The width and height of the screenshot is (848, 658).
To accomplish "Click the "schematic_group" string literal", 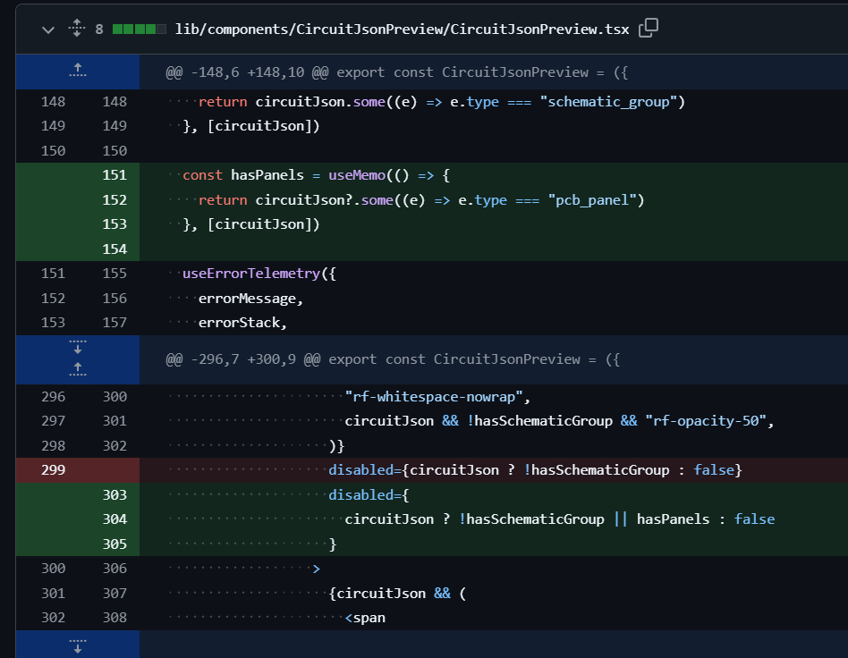I will (608, 102).
